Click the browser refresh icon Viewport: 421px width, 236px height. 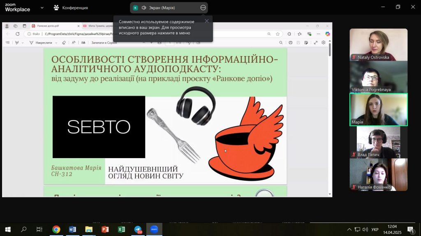click(17, 34)
